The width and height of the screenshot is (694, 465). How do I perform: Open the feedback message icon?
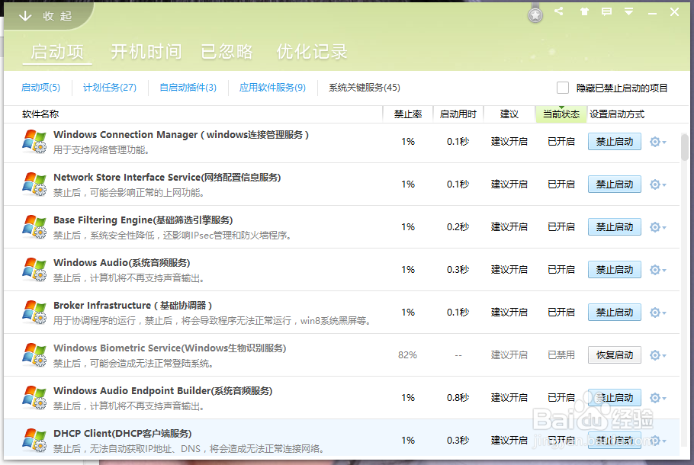point(606,11)
